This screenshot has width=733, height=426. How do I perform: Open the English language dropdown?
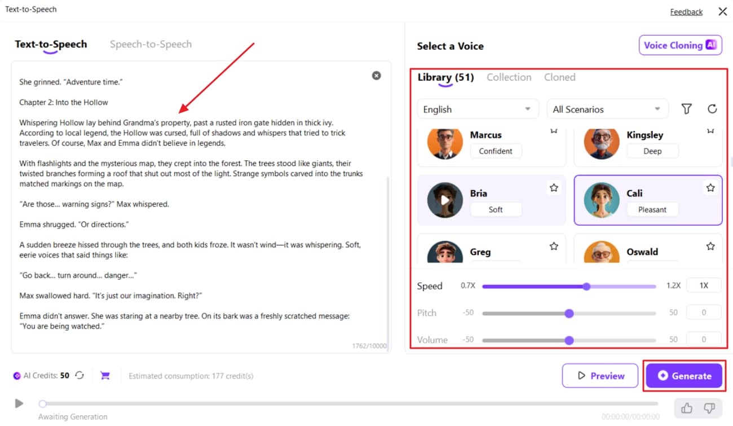click(476, 109)
